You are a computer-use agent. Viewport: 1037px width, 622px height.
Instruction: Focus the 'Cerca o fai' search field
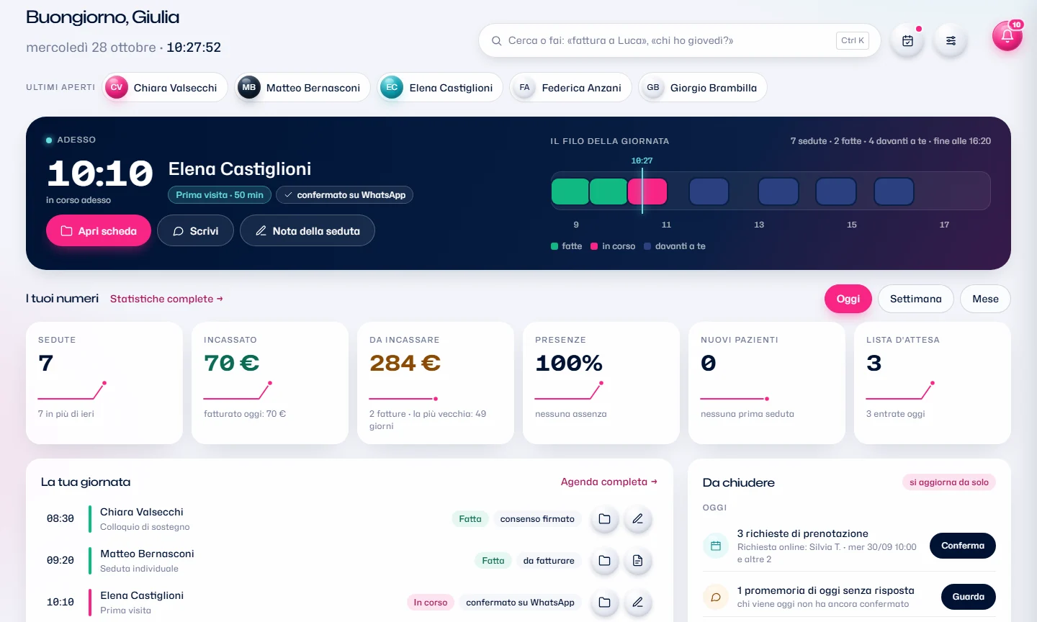(x=679, y=41)
